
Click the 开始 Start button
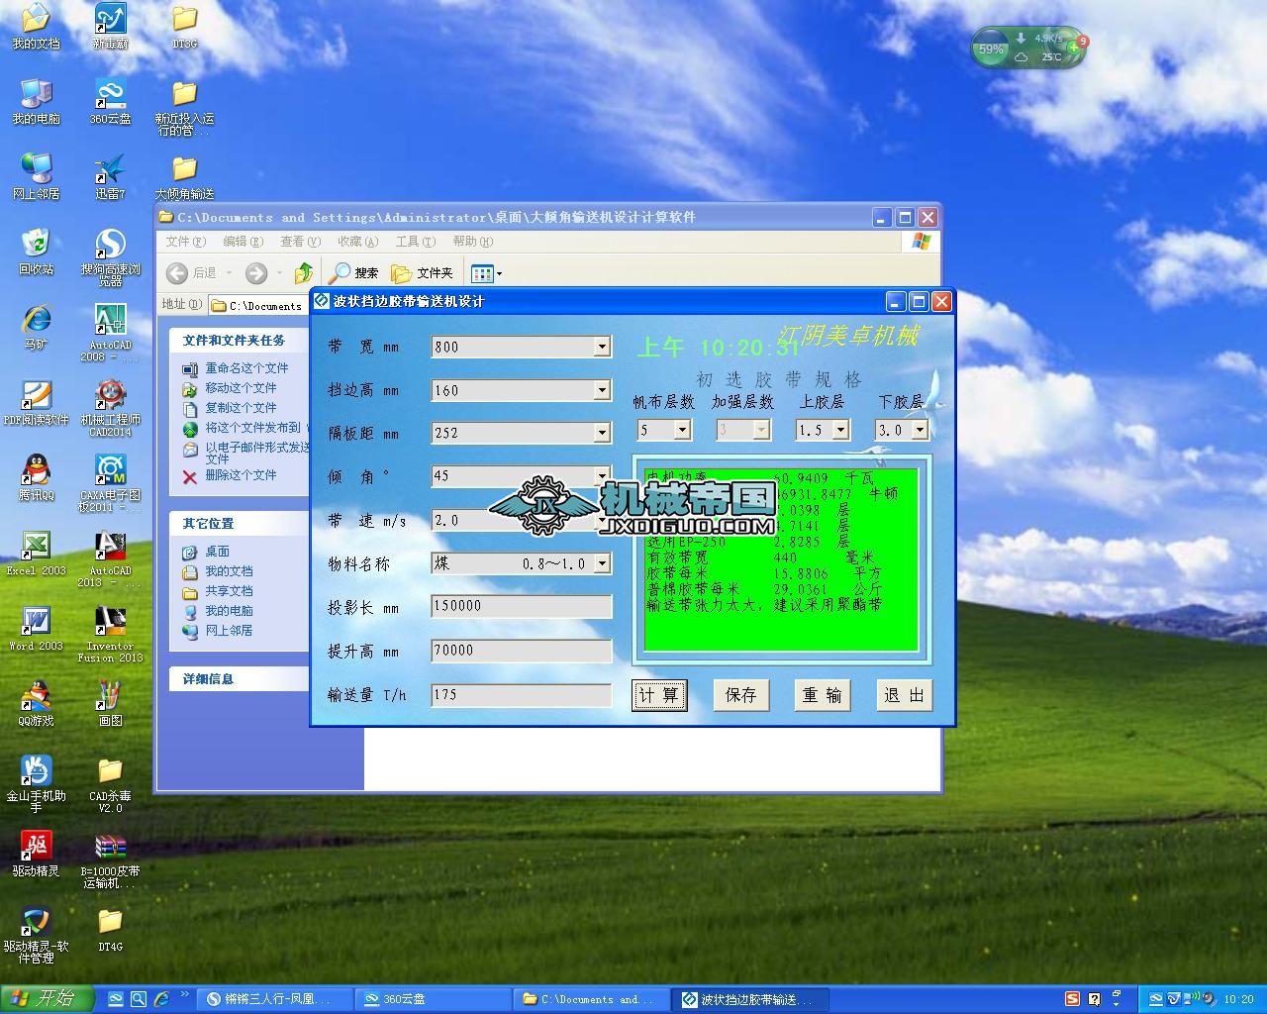pyautogui.click(x=47, y=999)
